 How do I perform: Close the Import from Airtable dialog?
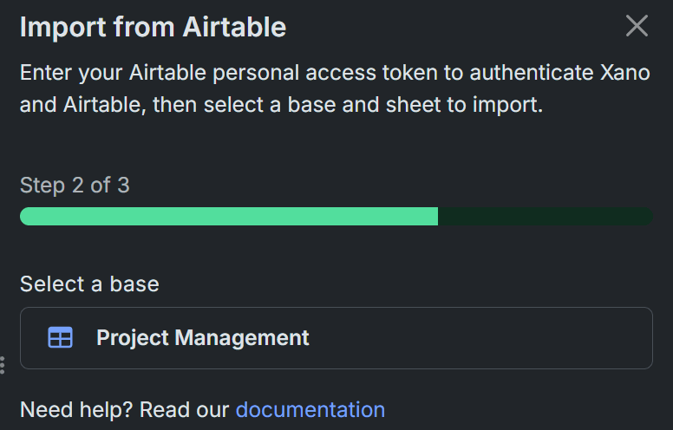pos(637,26)
